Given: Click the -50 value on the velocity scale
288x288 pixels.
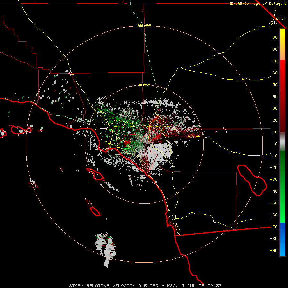Looking at the screenshot, I should click(x=274, y=203).
